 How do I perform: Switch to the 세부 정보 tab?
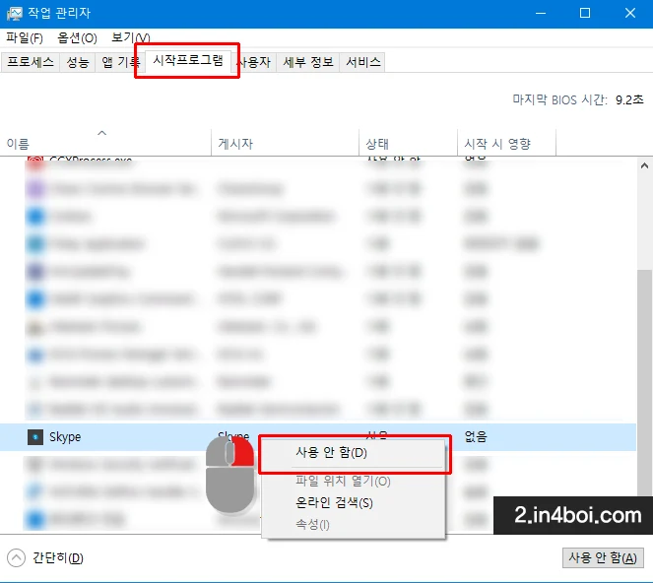click(x=308, y=62)
